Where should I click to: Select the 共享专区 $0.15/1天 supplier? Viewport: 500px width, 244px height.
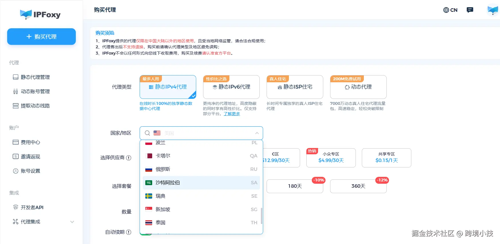pyautogui.click(x=386, y=158)
